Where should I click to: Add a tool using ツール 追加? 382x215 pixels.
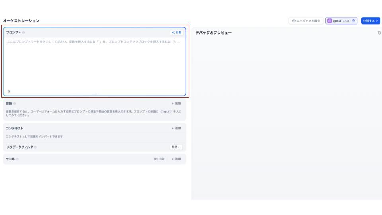pyautogui.click(x=176, y=159)
